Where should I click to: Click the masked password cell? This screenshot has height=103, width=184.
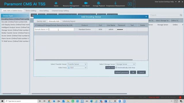pos(121,29)
